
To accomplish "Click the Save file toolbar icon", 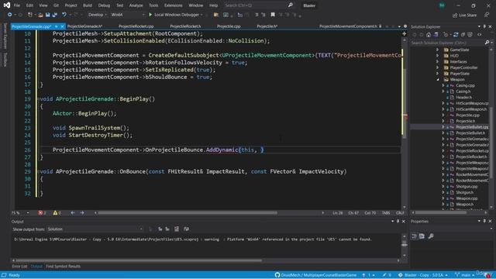I will 47,15.
